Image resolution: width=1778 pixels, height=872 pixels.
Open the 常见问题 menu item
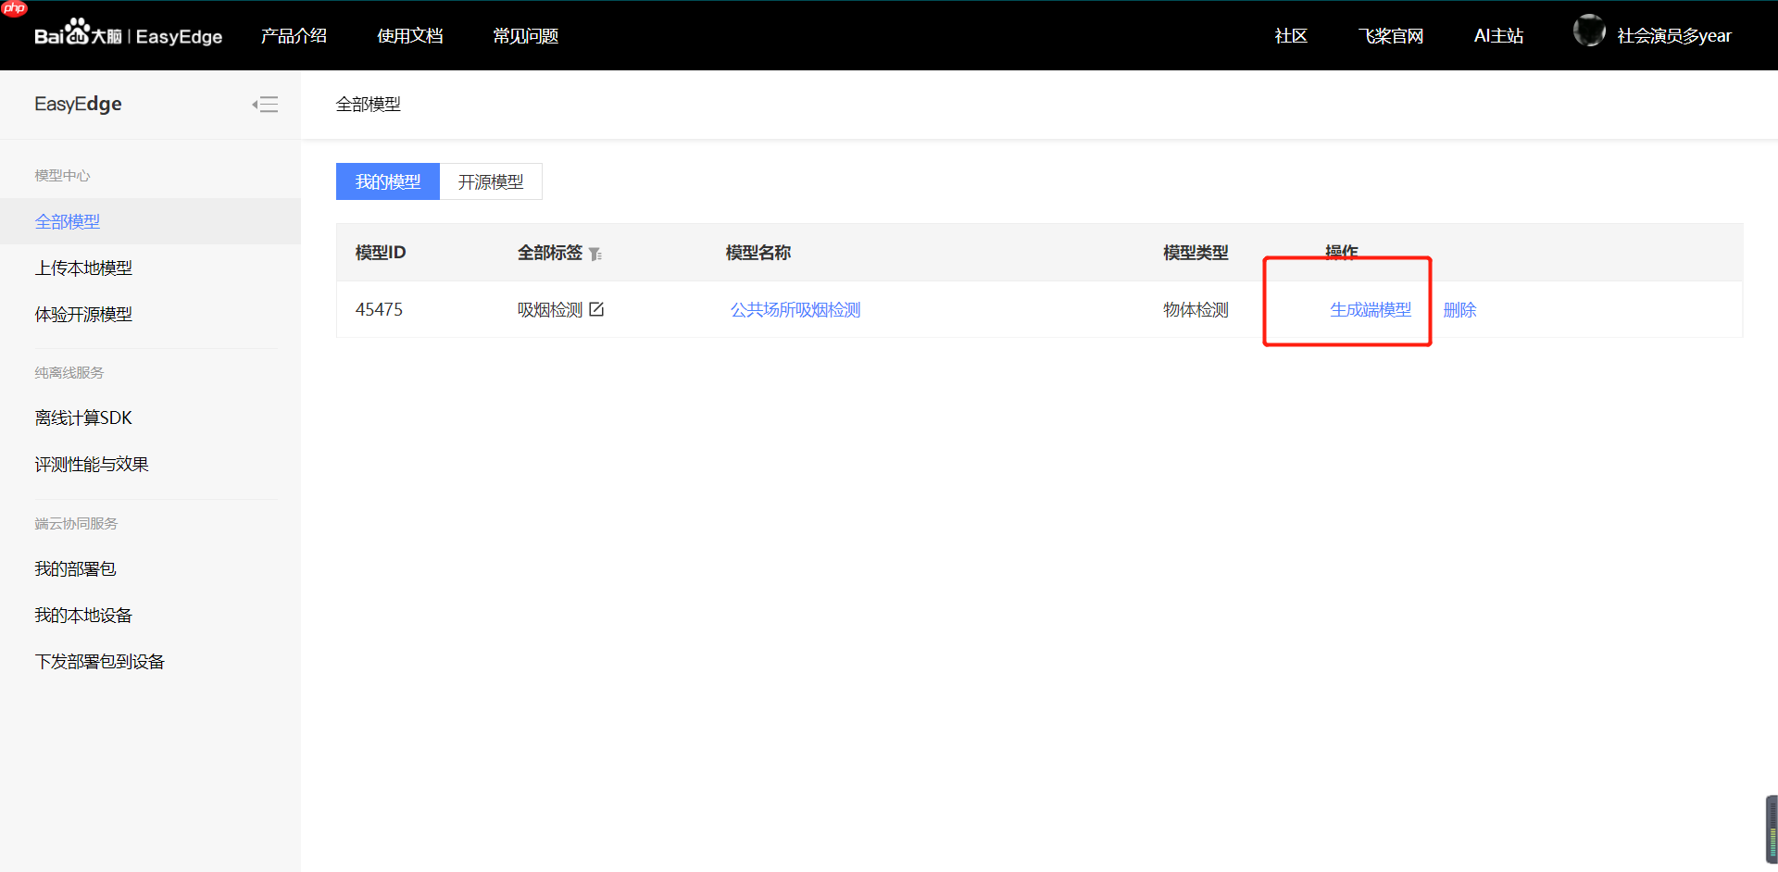pyautogui.click(x=525, y=36)
